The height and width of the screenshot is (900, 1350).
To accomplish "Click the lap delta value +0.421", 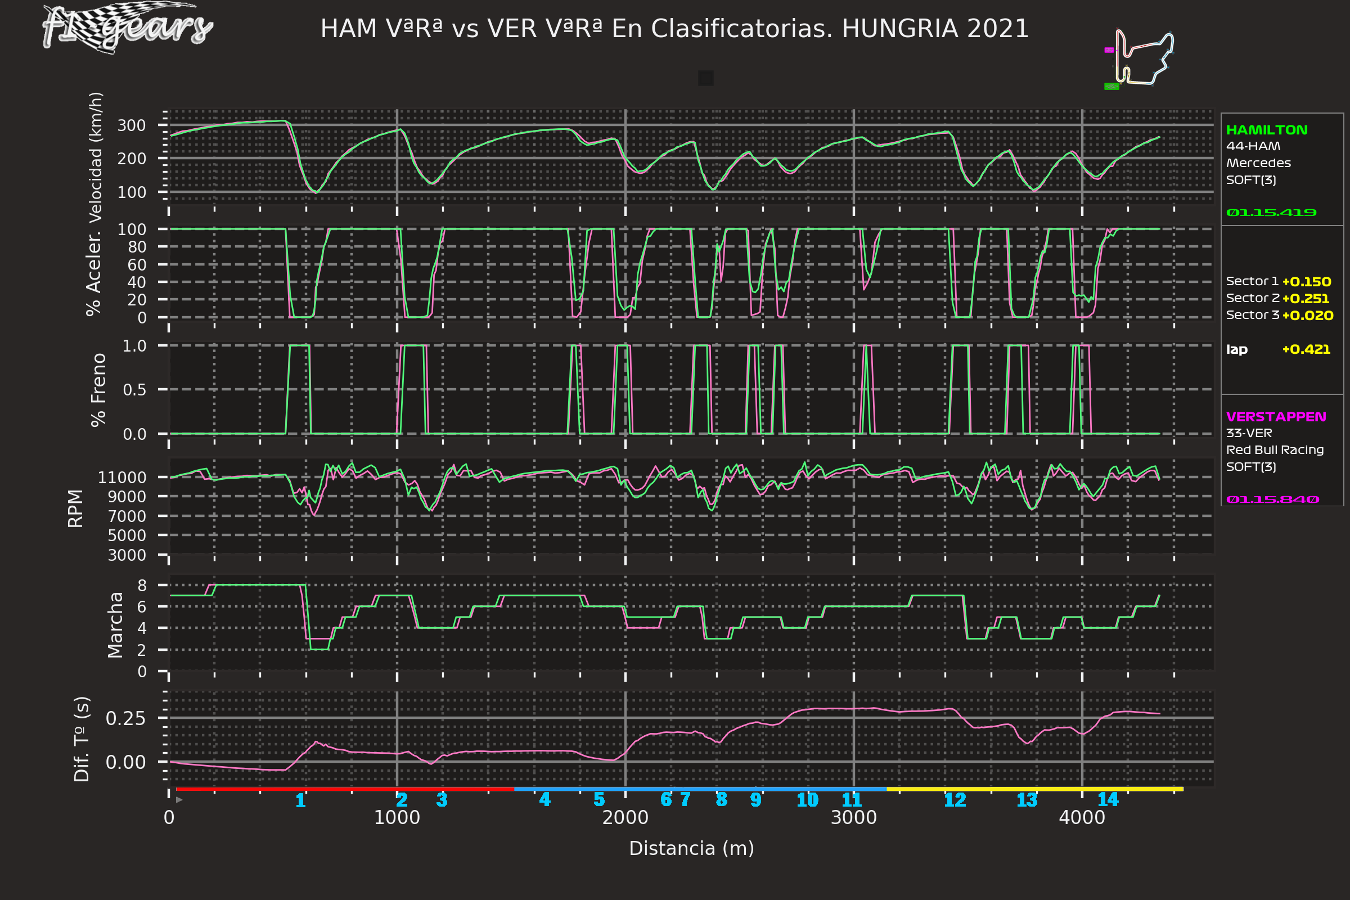I will [x=1306, y=349].
